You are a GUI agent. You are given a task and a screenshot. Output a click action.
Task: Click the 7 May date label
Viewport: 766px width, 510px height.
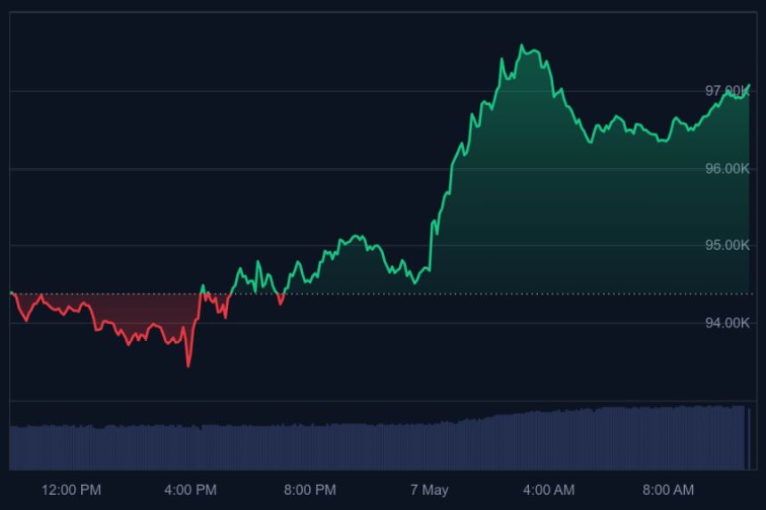point(429,490)
